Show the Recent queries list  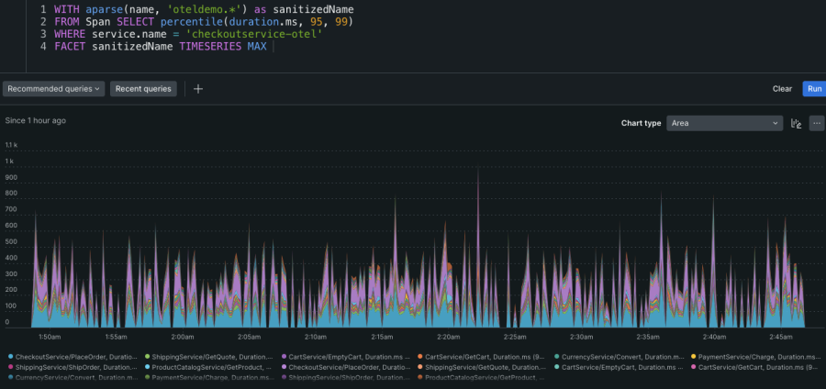click(x=143, y=89)
